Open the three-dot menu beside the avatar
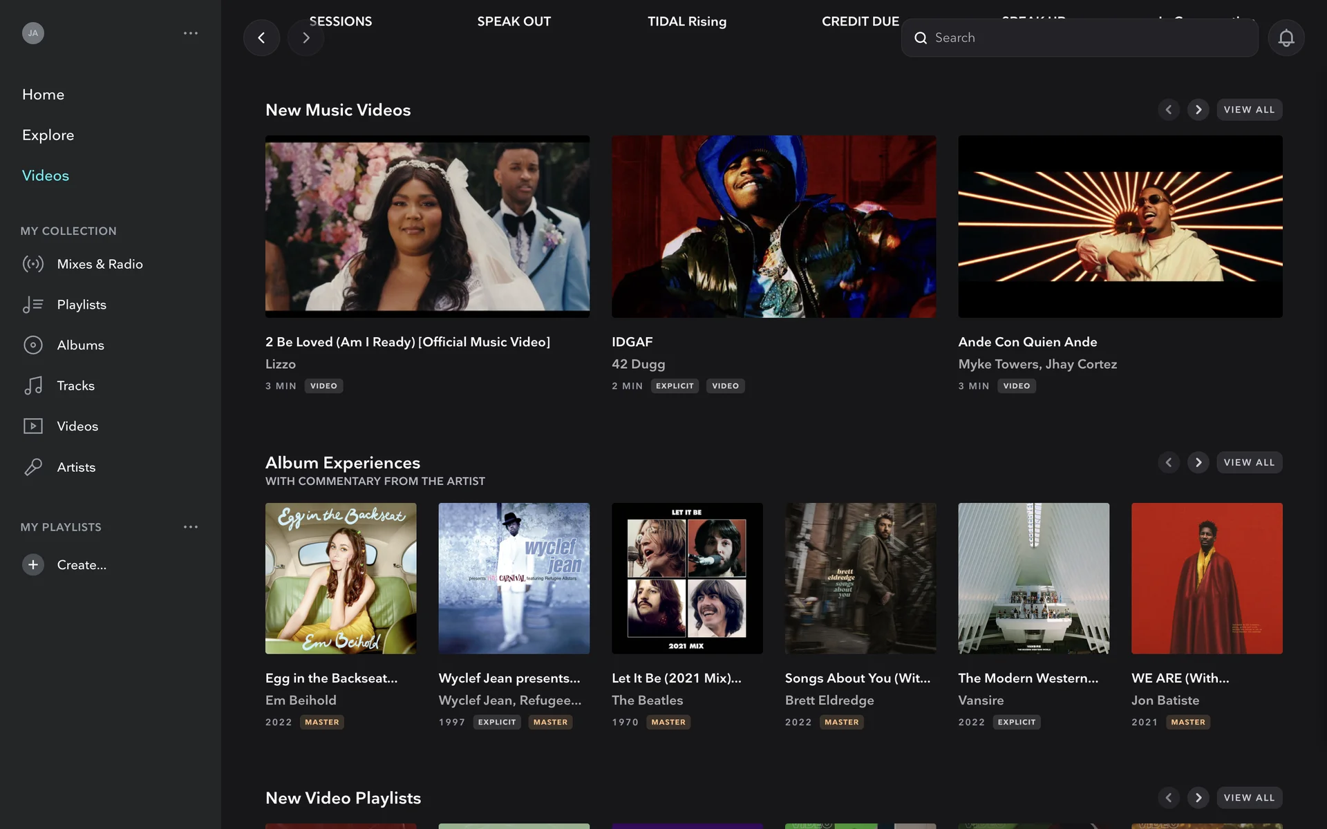This screenshot has height=829, width=1327. 191,33
